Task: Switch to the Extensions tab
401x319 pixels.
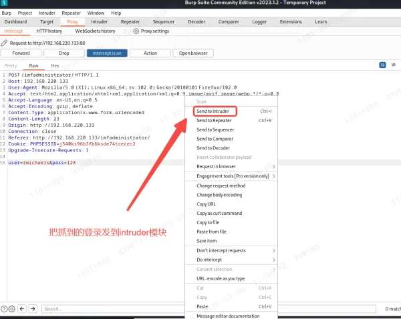Action: pyautogui.click(x=291, y=22)
